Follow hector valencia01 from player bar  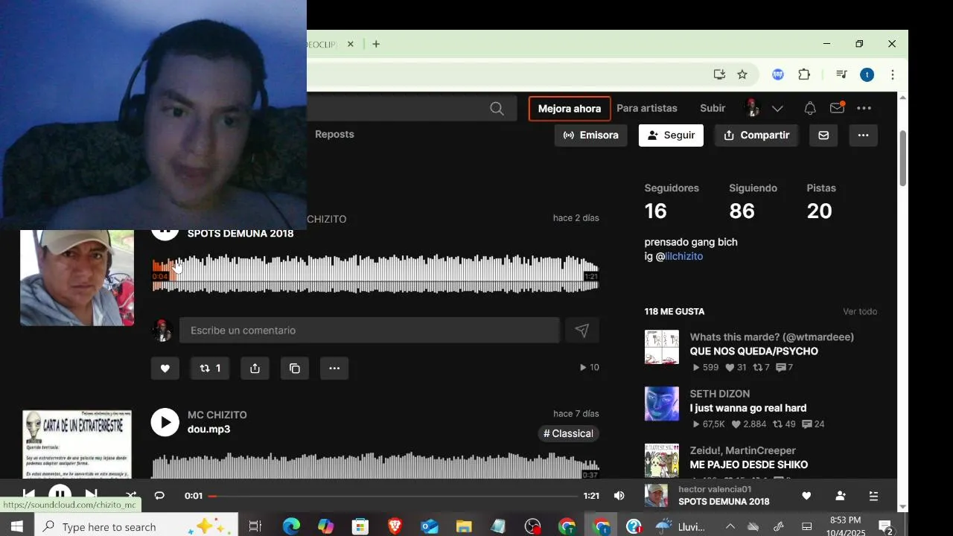coord(841,496)
